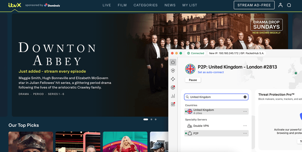Open Dark Web Monitor target sidebar icon

173,88
